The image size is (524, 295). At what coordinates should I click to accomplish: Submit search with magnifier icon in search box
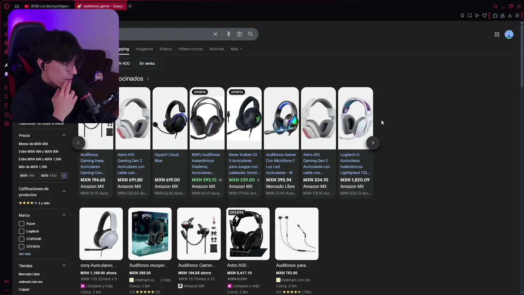coord(251,34)
